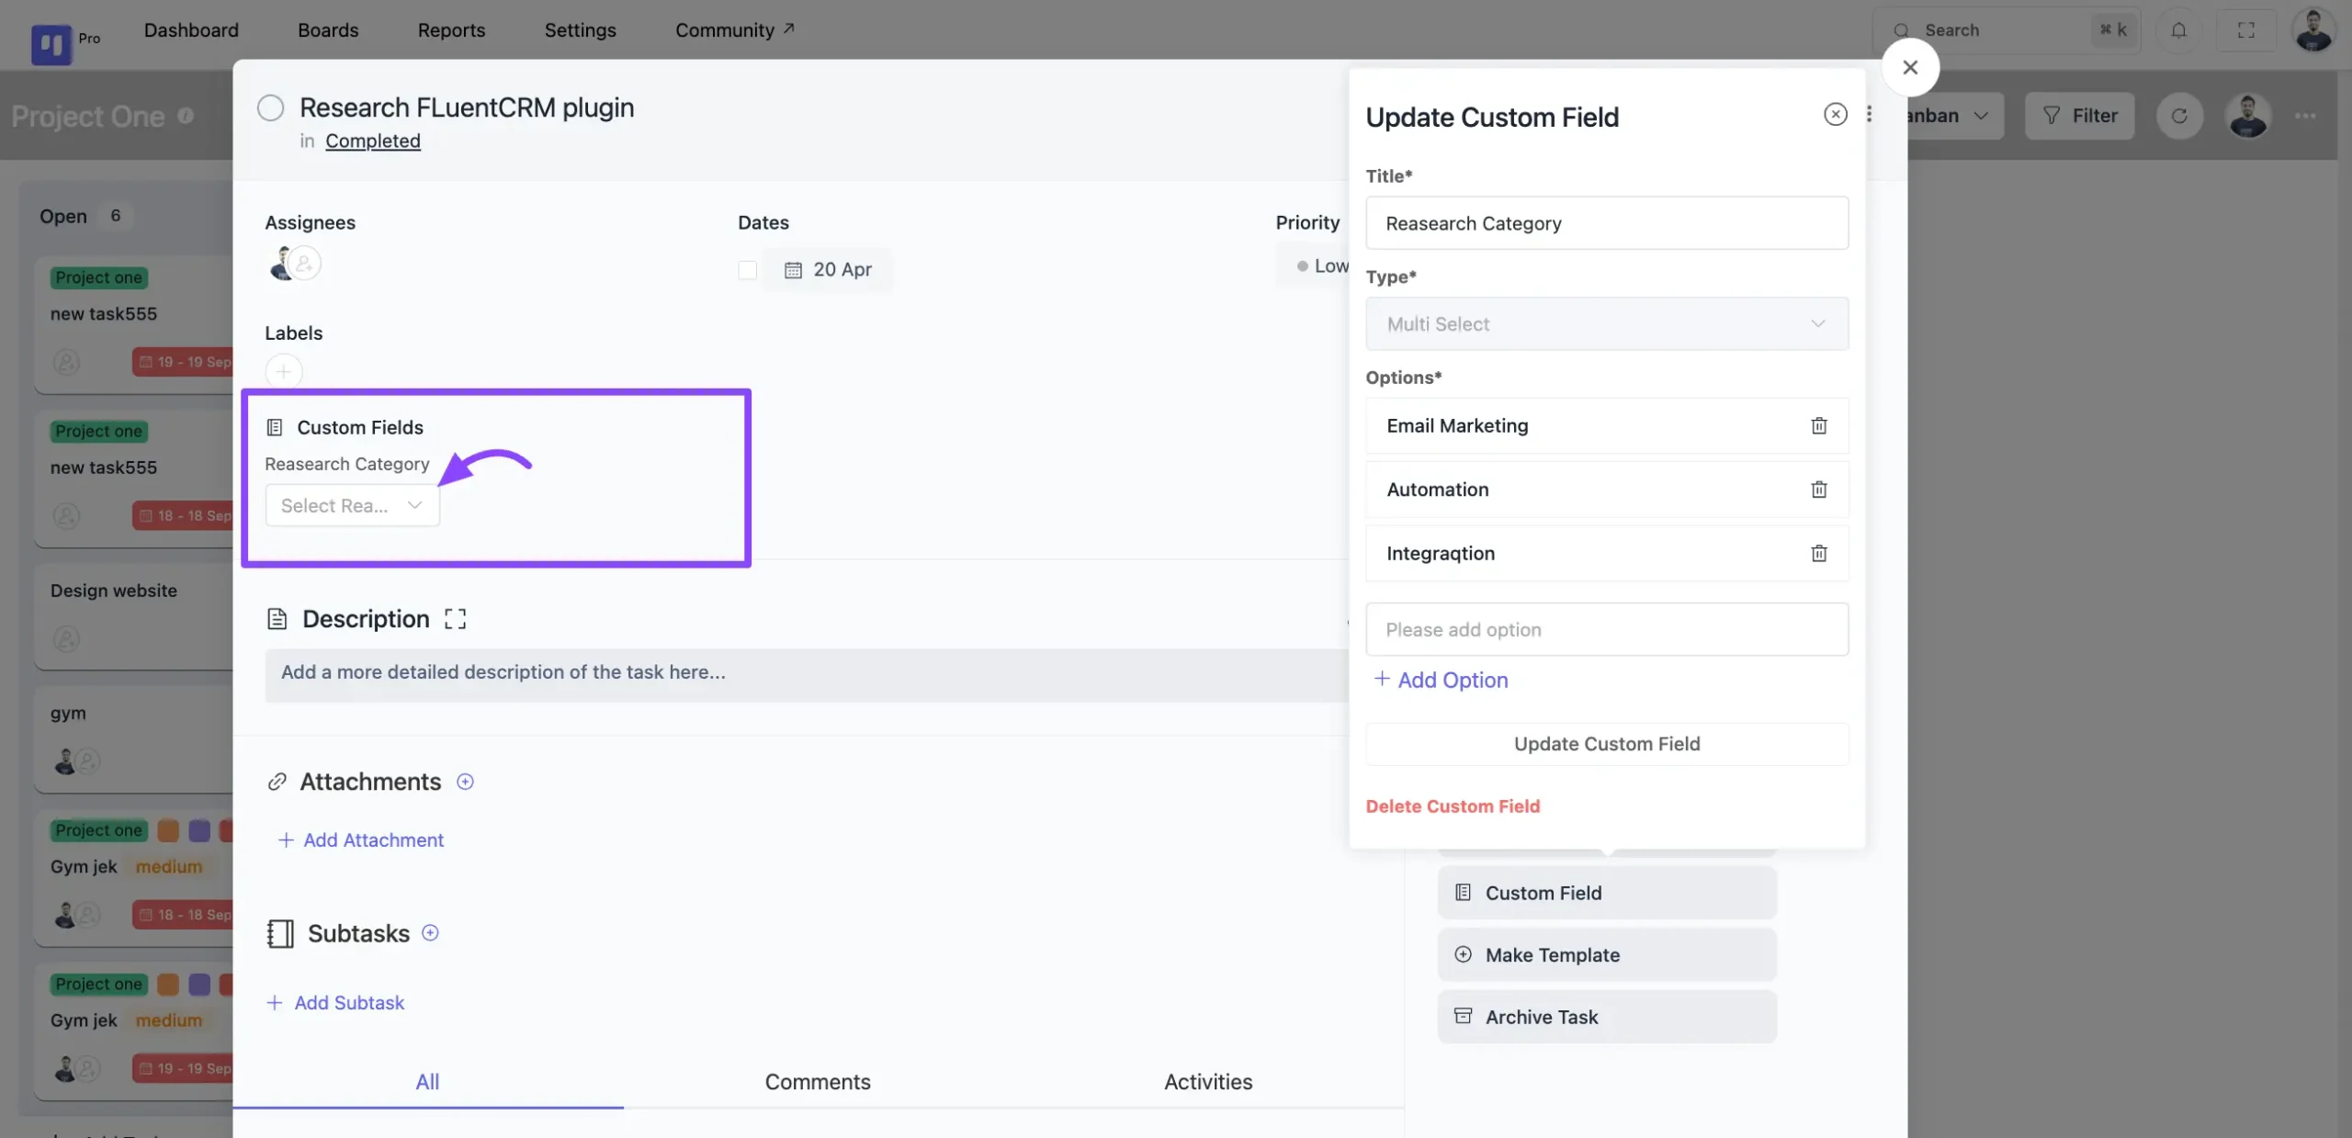Switch to the All tab
This screenshot has width=2352, height=1138.
pos(427,1081)
